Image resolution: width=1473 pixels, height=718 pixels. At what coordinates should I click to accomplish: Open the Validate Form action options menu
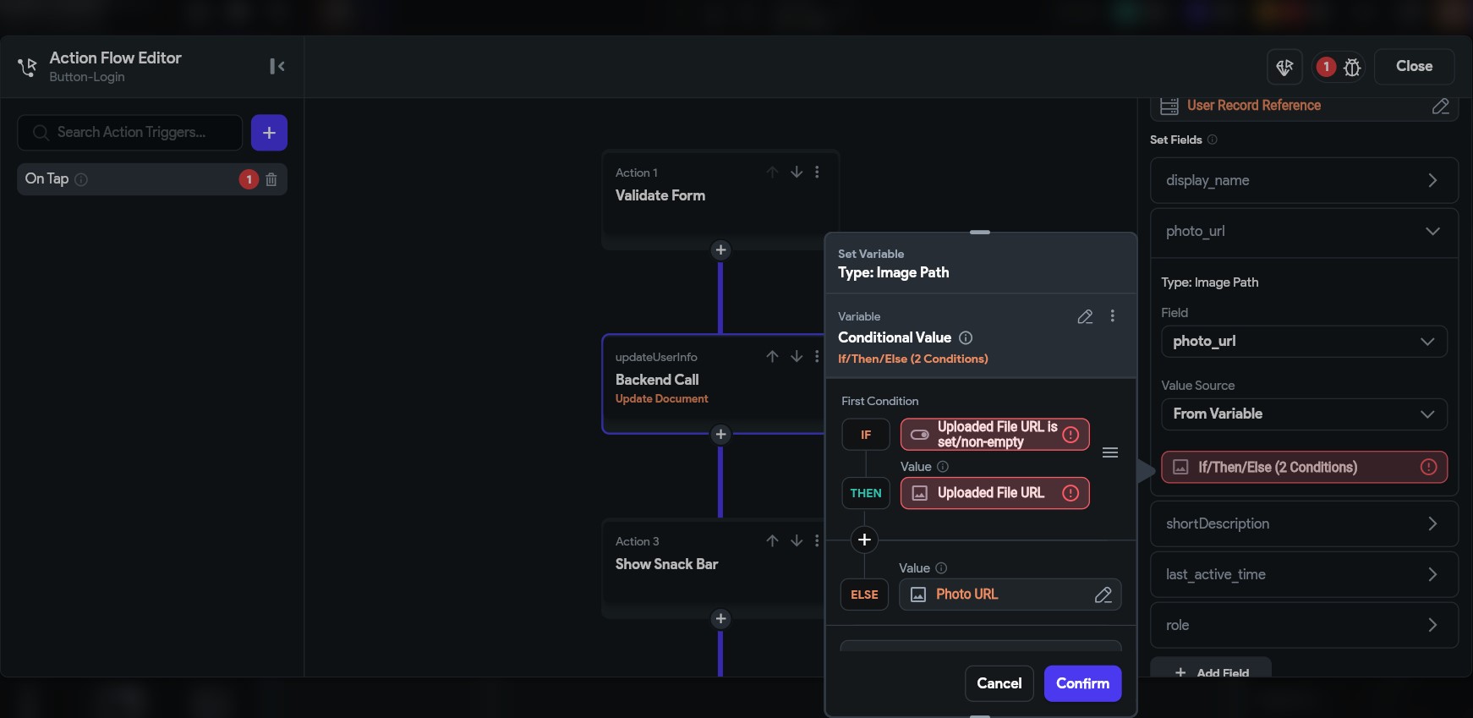click(x=817, y=173)
